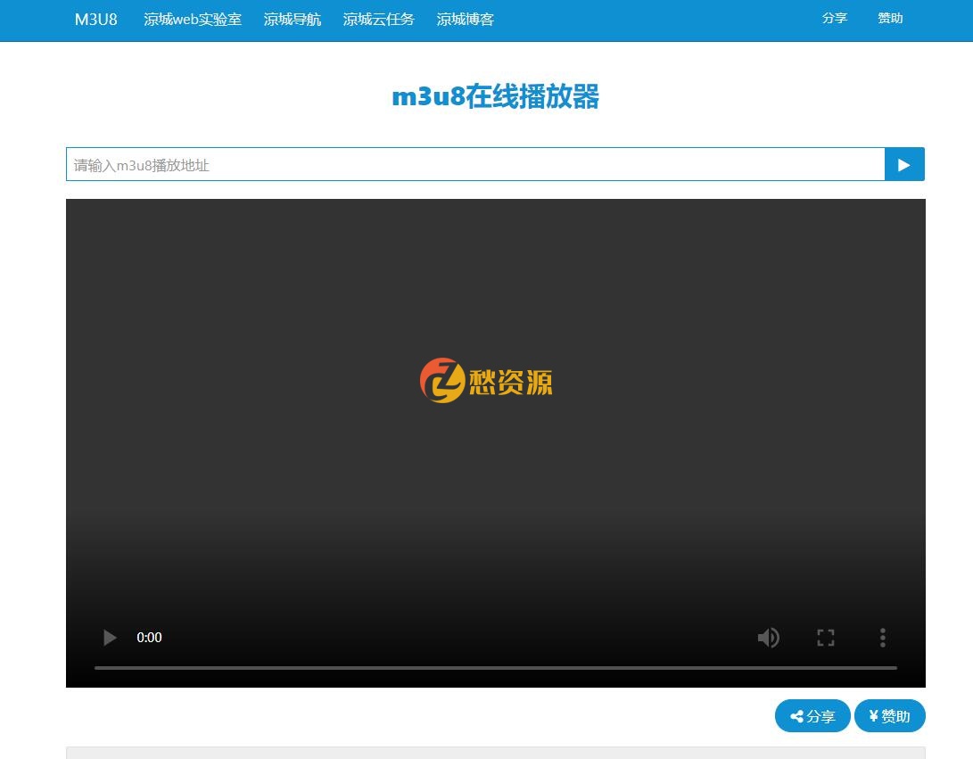The width and height of the screenshot is (973, 759).
Task: Open the video's three-dot options menu
Action: (882, 638)
